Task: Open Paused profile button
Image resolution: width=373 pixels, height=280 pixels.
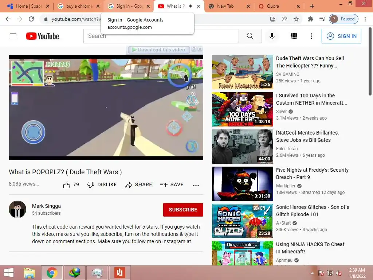Action: [344, 19]
